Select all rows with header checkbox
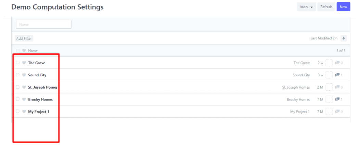This screenshot has height=145, width=359. [18, 51]
